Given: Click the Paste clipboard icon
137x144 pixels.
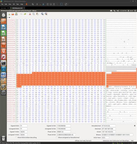Looking at the screenshot, I should point(37,14).
